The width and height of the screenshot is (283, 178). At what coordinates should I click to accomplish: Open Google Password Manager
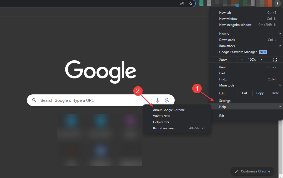click(x=246, y=52)
